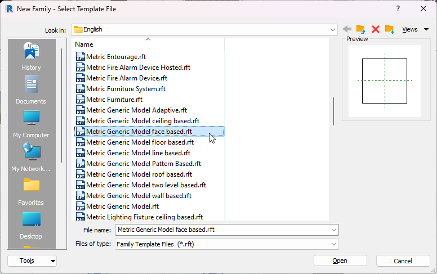Select Metric Generic Model floor based.rft
437x274 pixels.
pos(140,142)
